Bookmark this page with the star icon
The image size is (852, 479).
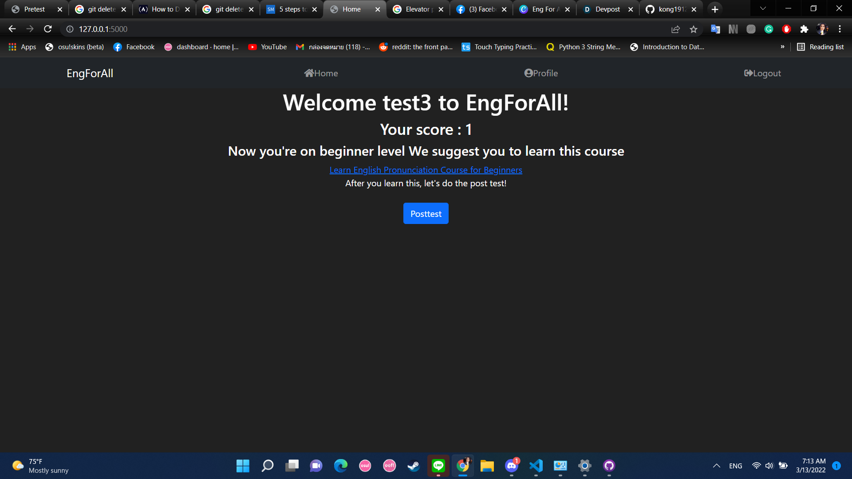click(694, 29)
